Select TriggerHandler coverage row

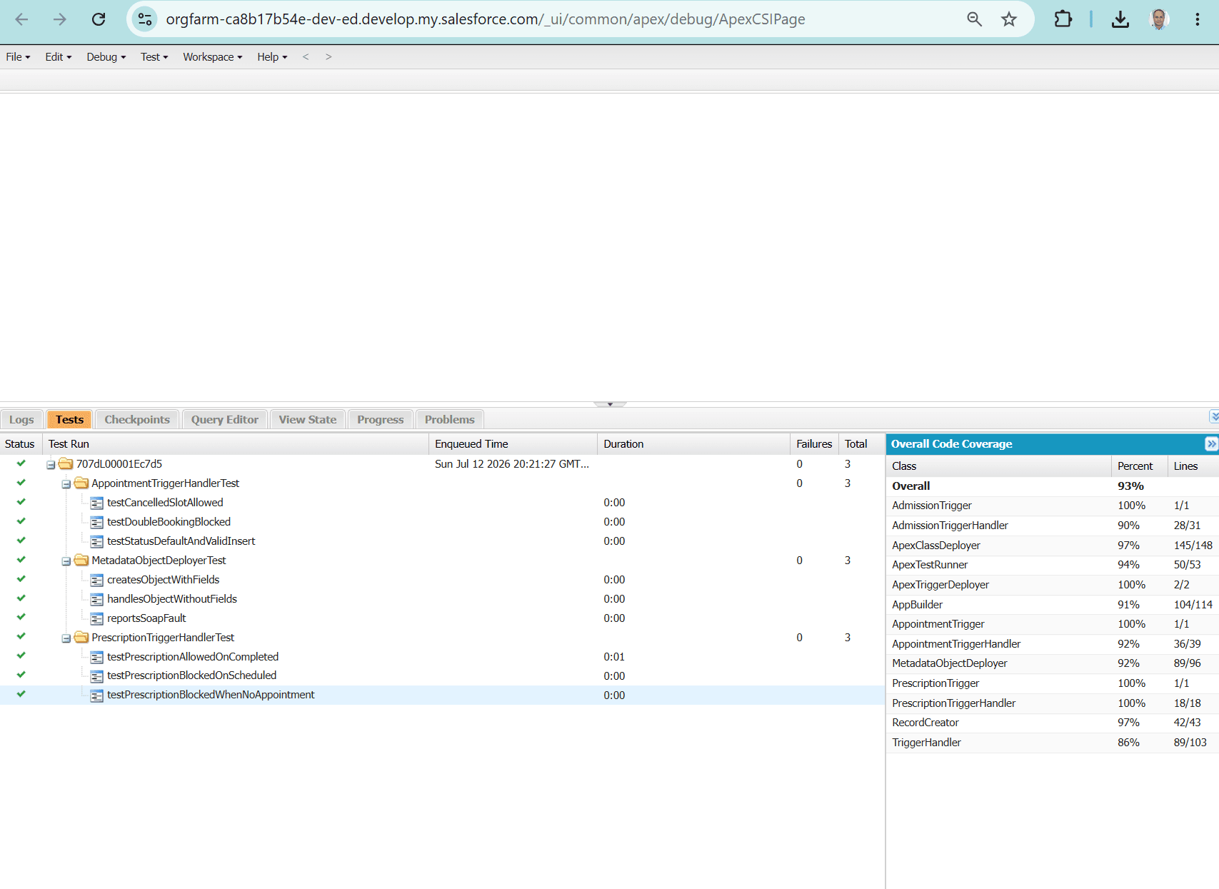click(1053, 743)
